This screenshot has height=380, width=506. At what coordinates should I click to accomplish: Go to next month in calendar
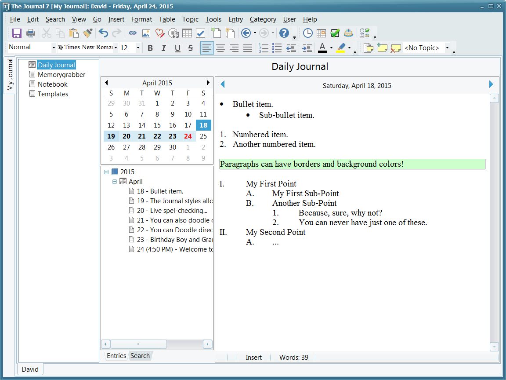[208, 83]
